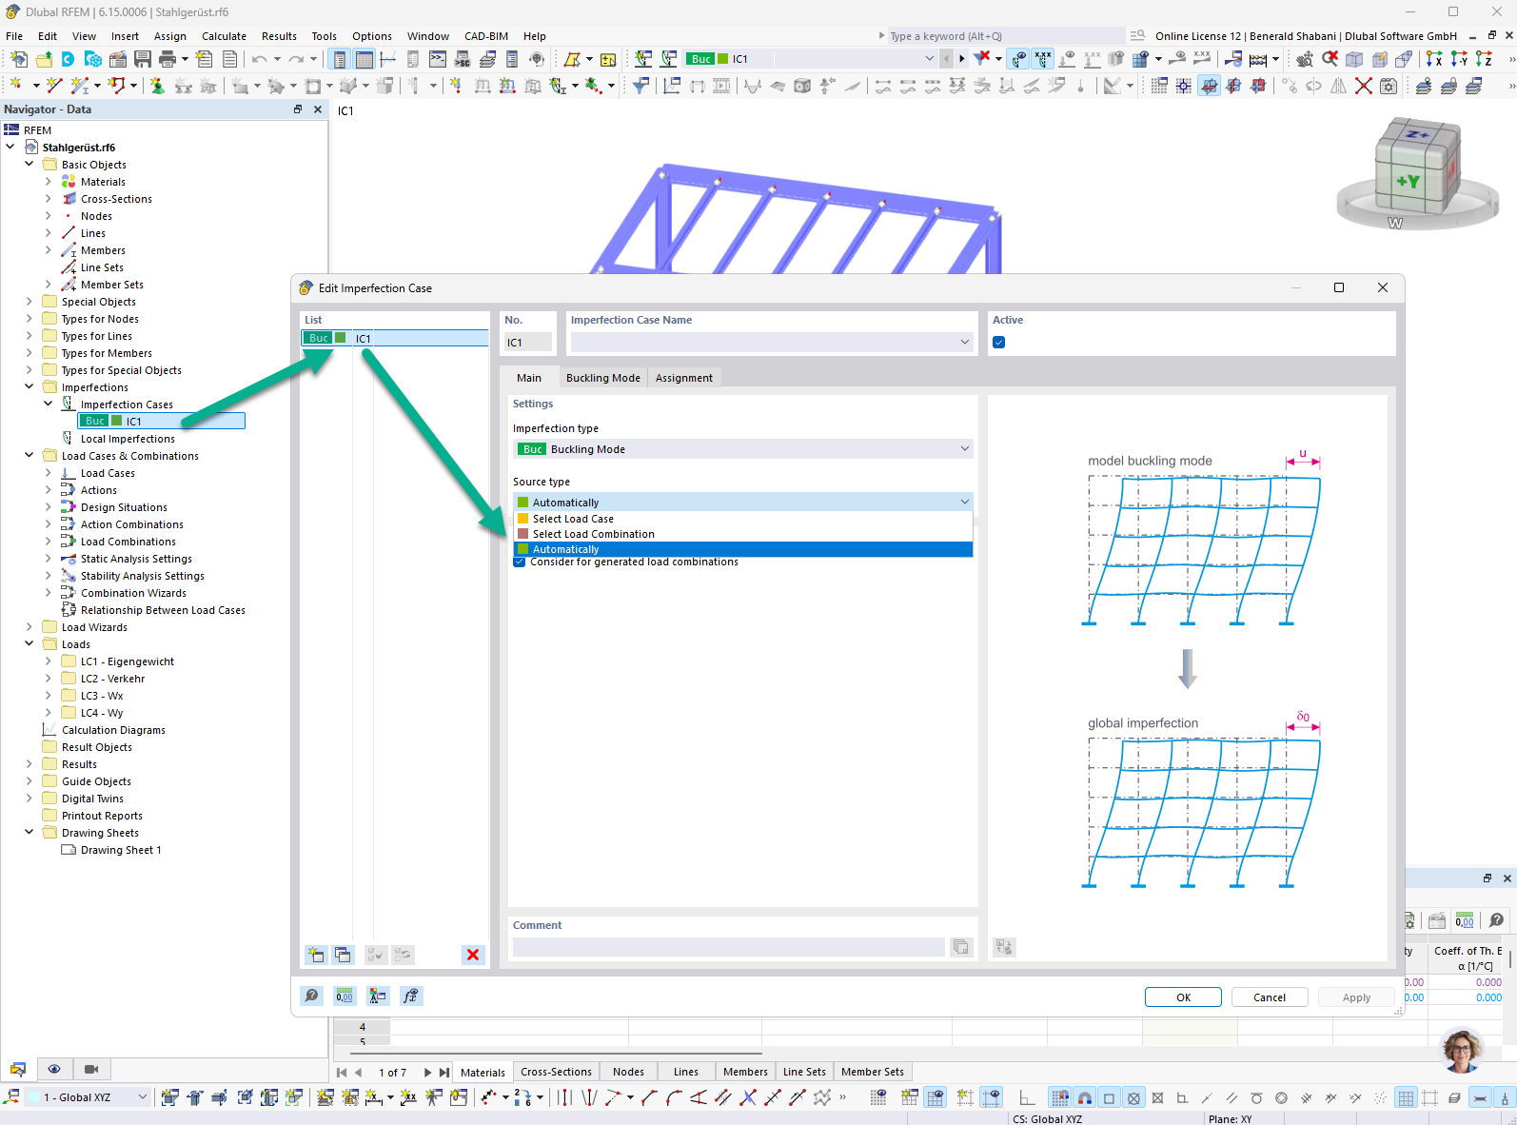Viewport: 1517px width, 1125px height.
Task: Click the copy imperfection case icon
Action: click(343, 955)
